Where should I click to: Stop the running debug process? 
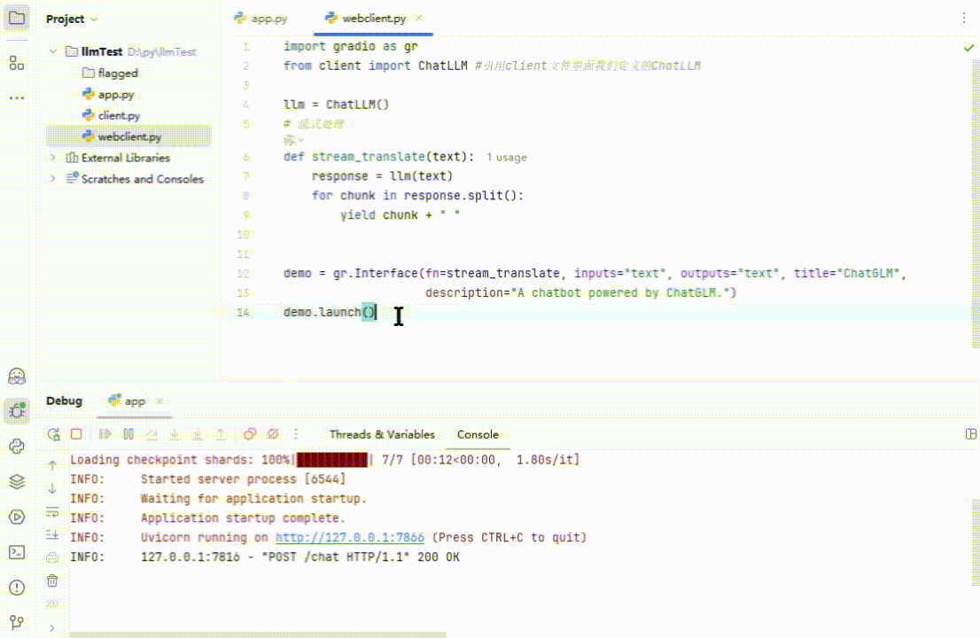[x=76, y=433]
